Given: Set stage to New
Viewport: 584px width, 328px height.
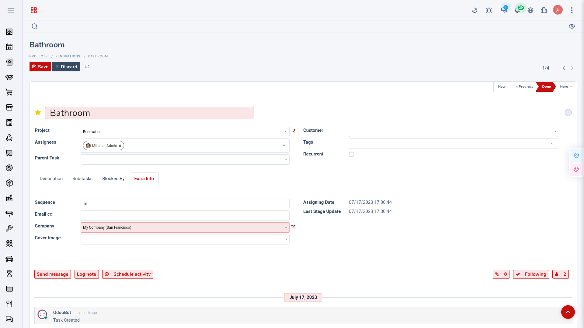Looking at the screenshot, I should 502,87.
